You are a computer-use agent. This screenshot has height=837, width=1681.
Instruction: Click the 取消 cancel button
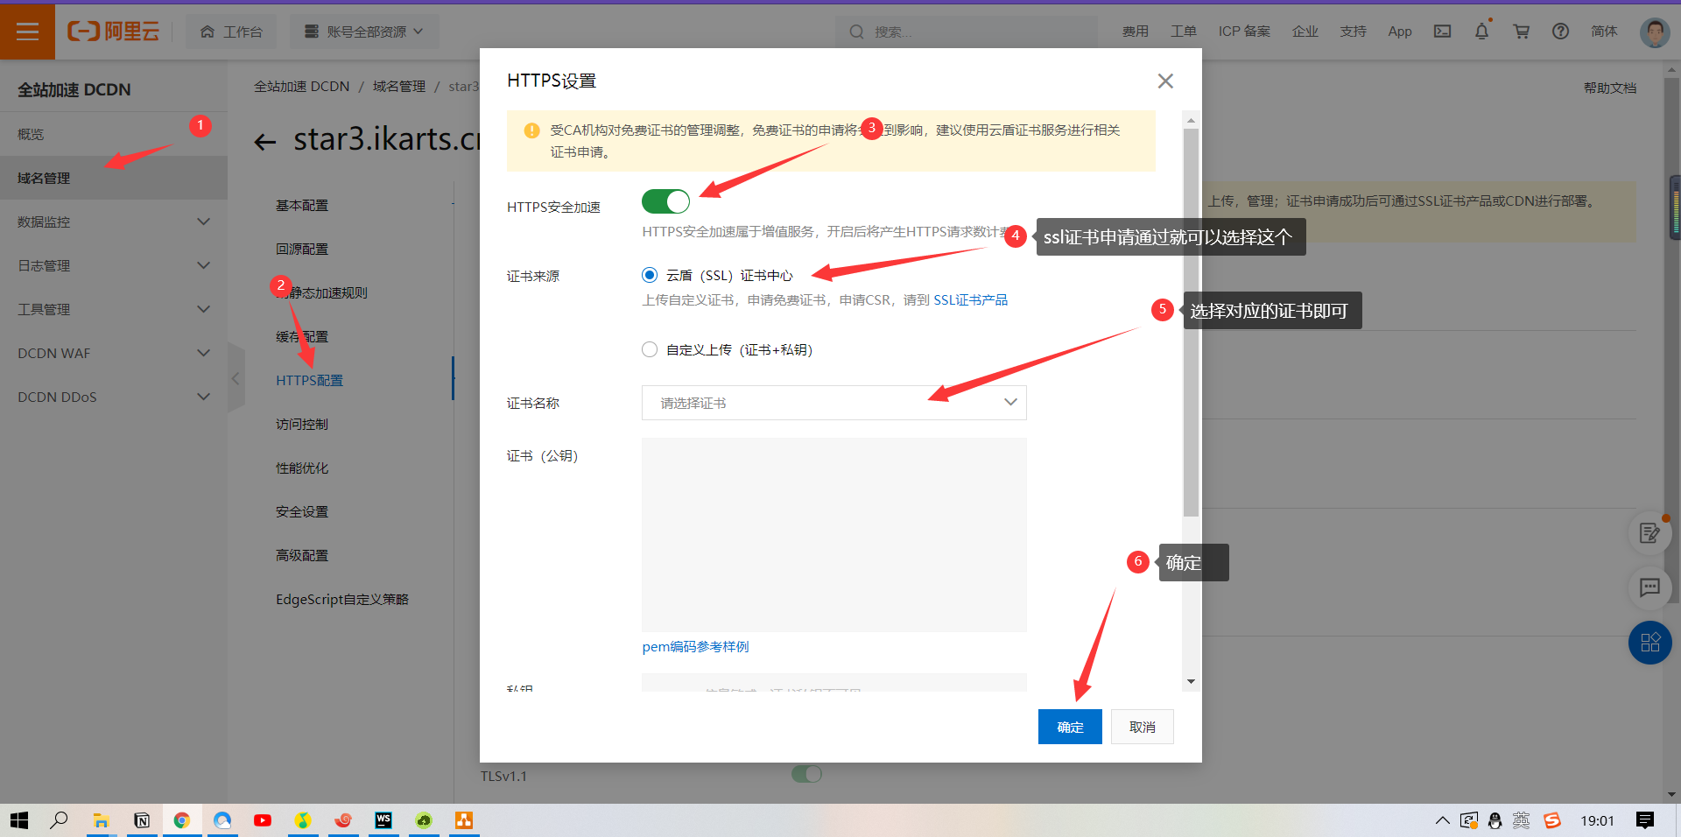coord(1143,727)
